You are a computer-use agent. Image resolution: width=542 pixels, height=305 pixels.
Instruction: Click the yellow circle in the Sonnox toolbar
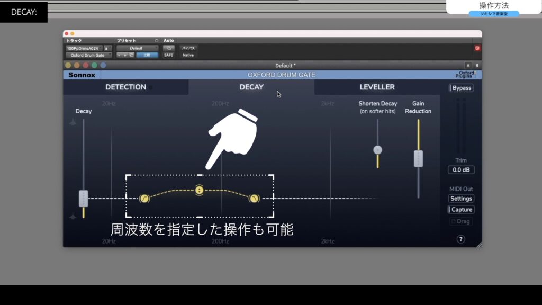click(x=68, y=65)
